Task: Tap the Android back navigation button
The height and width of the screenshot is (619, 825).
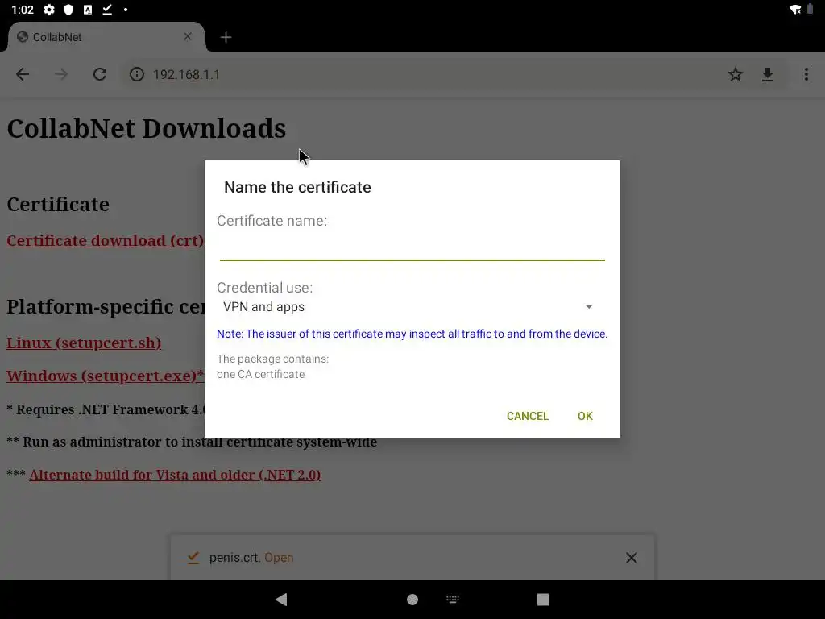Action: (x=281, y=600)
